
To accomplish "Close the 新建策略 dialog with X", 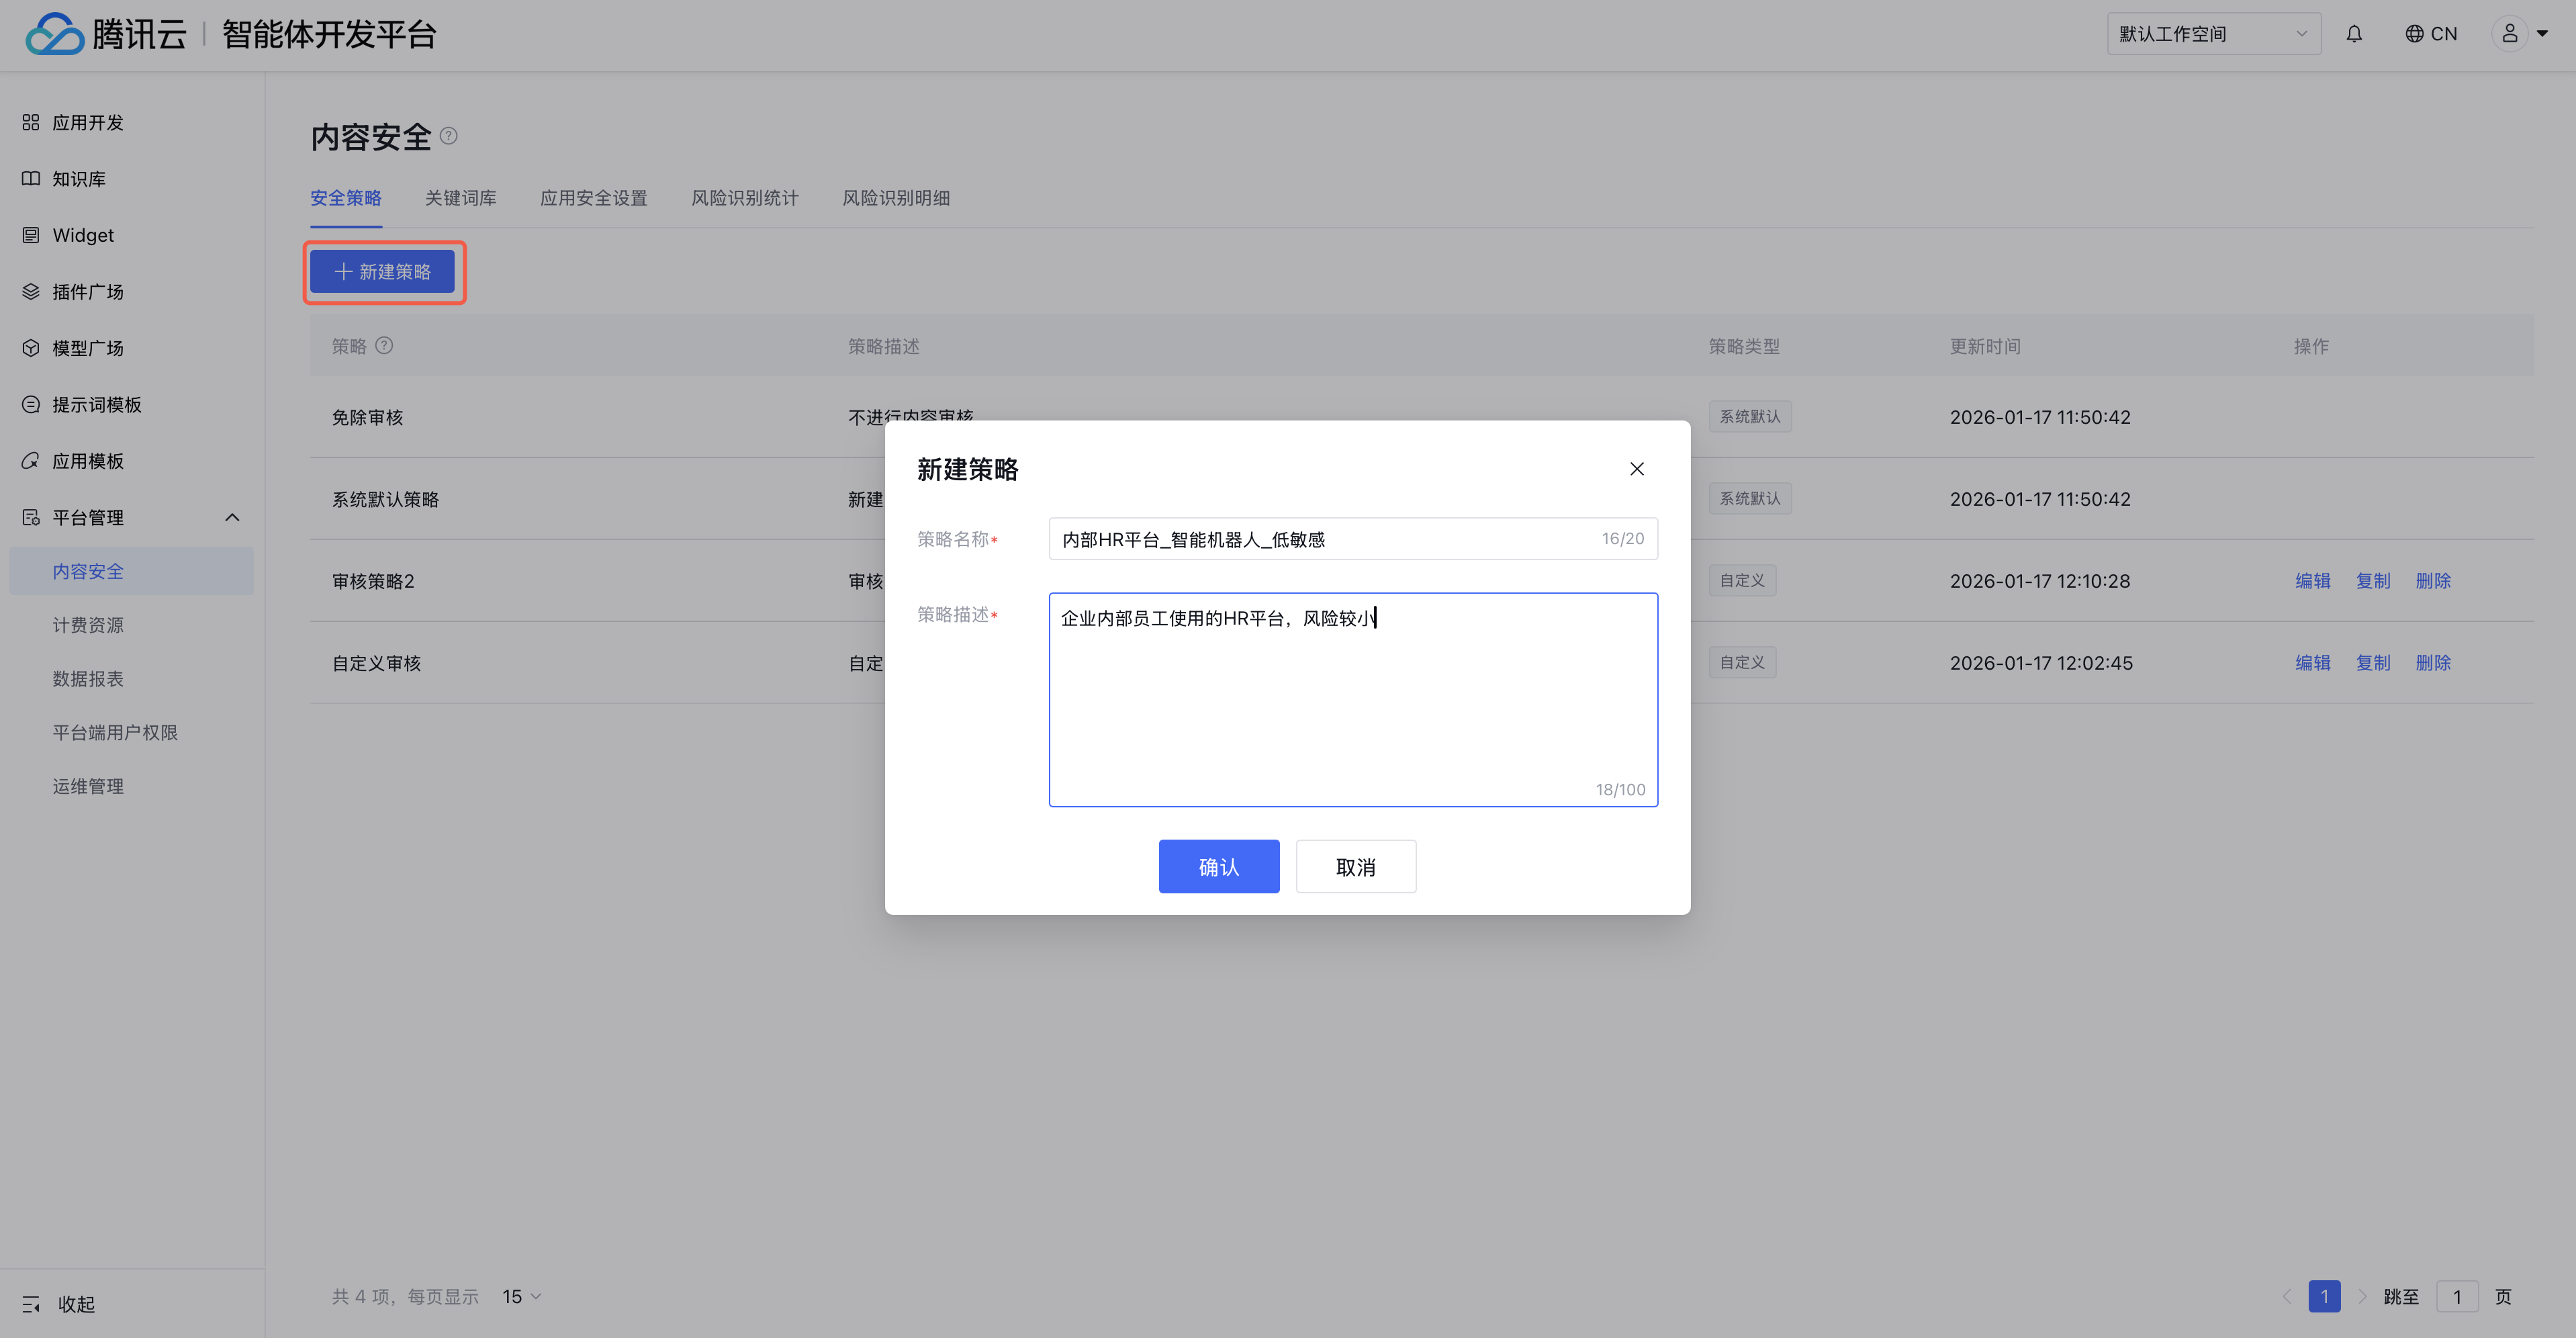I will tap(1637, 469).
